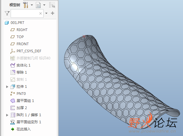Screen dimensions: 183x136
Task: Select 加厚 2 label in tree
Action: point(22,108)
